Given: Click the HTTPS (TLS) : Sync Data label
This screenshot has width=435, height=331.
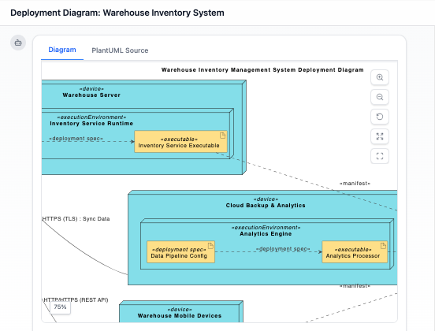Looking at the screenshot, I should pos(76,219).
